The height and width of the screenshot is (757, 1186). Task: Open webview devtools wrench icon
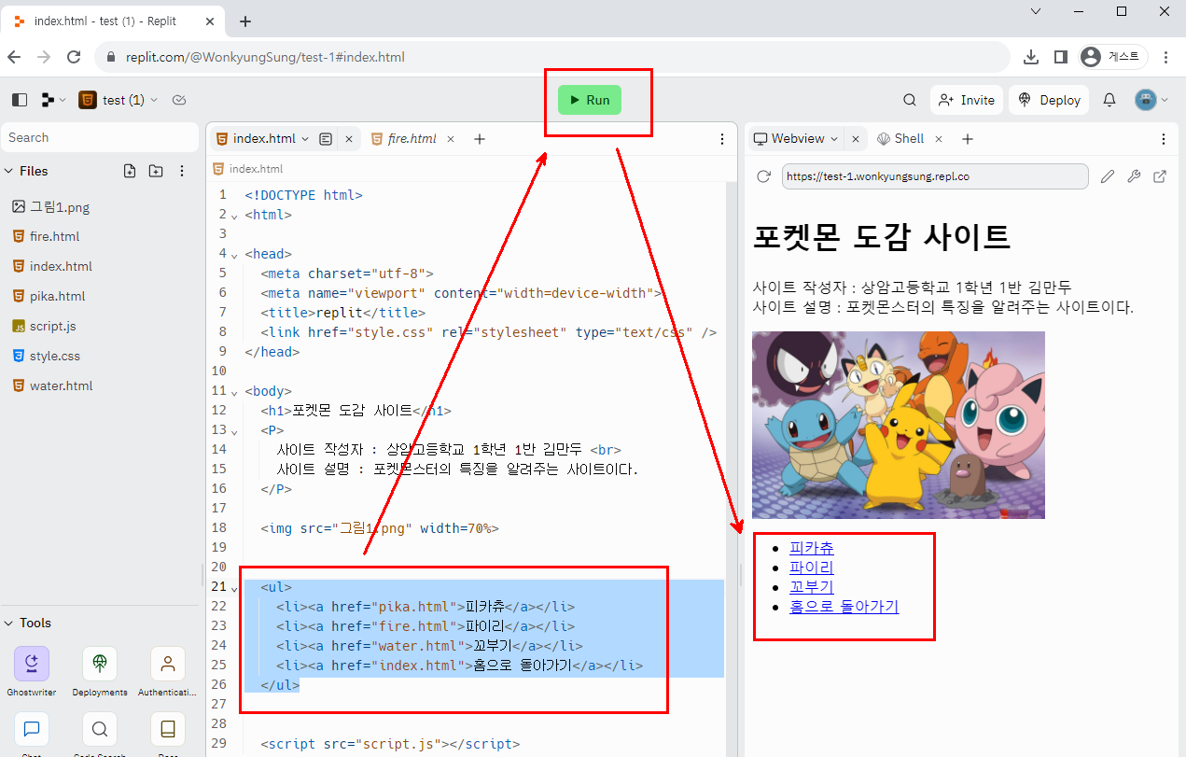(1134, 176)
